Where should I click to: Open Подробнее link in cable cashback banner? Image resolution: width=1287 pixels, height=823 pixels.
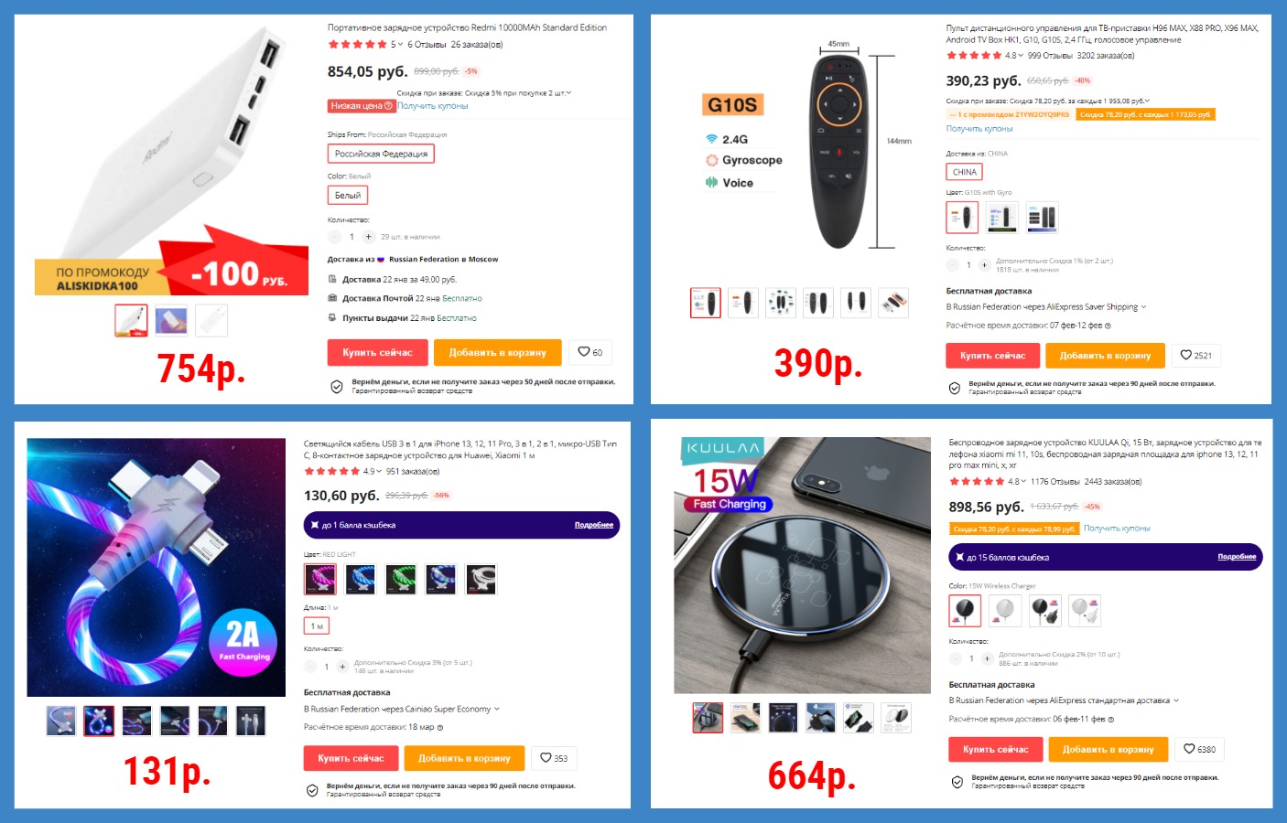click(594, 525)
